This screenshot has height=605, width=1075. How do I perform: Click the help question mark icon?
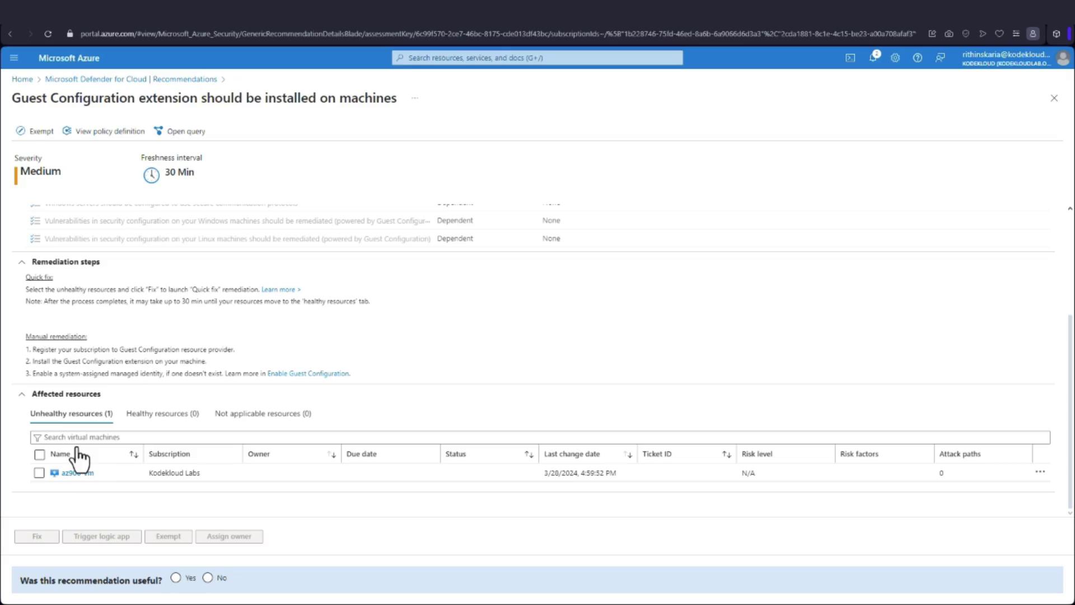(x=917, y=58)
